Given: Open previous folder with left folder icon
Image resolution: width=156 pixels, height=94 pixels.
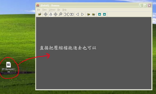Looking at the screenshot, I should tap(88, 14).
